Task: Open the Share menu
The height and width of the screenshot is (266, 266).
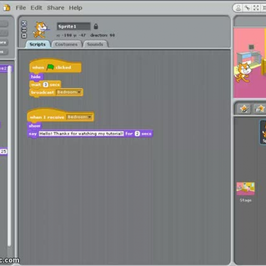Action: [x=56, y=8]
